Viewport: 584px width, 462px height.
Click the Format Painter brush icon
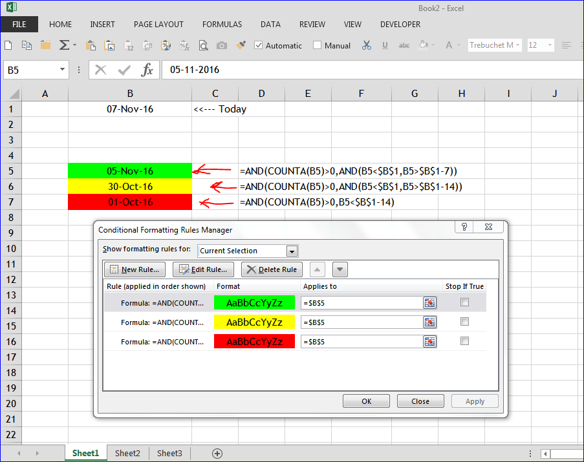[x=241, y=45]
